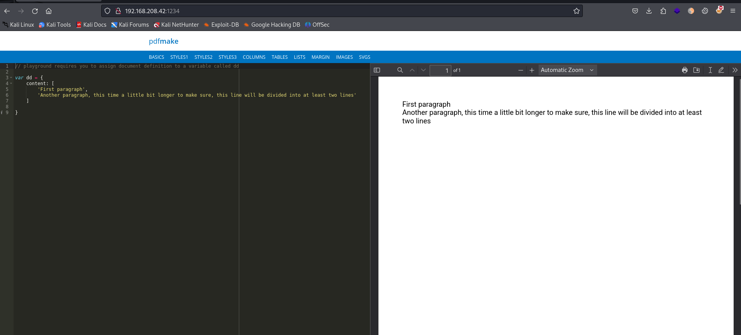Click the orange extension toolbar icon

(691, 11)
